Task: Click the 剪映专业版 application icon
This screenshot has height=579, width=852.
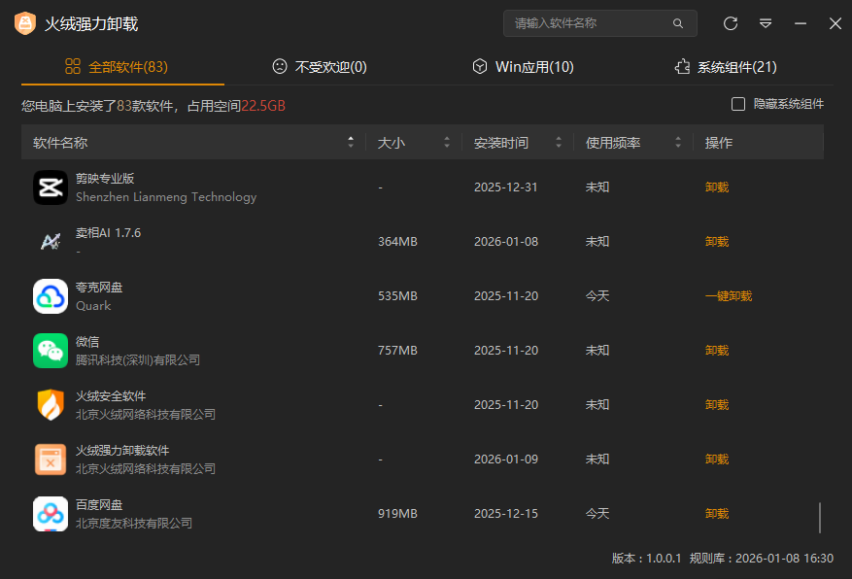Action: [x=51, y=187]
